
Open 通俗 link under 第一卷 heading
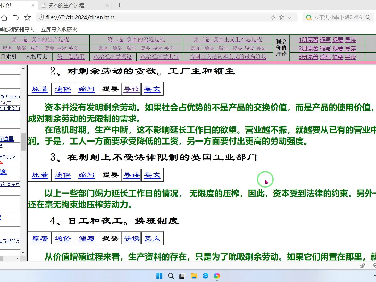click(21, 48)
